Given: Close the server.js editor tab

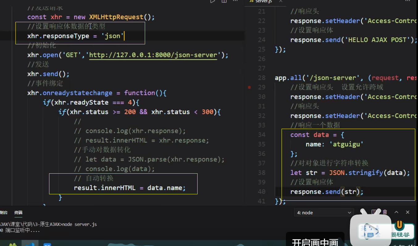Looking at the screenshot, I should point(281,1).
